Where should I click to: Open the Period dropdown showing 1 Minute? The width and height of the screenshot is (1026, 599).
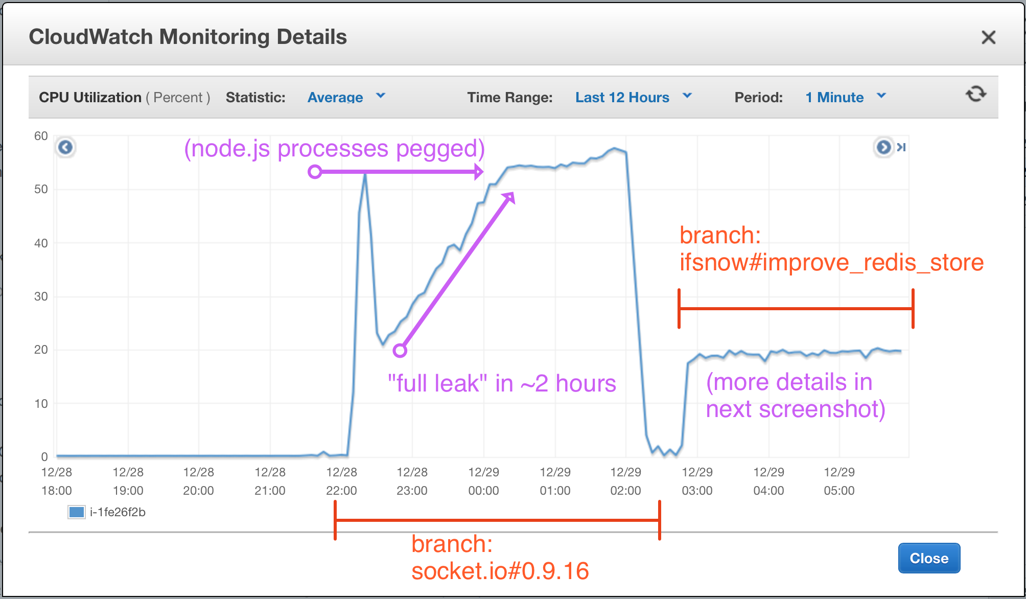[834, 97]
